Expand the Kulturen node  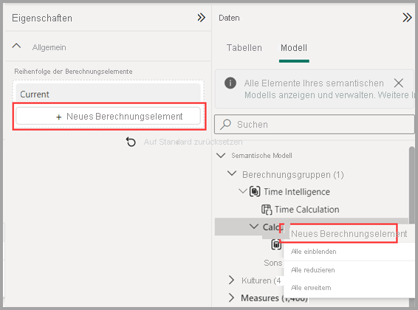(x=231, y=280)
